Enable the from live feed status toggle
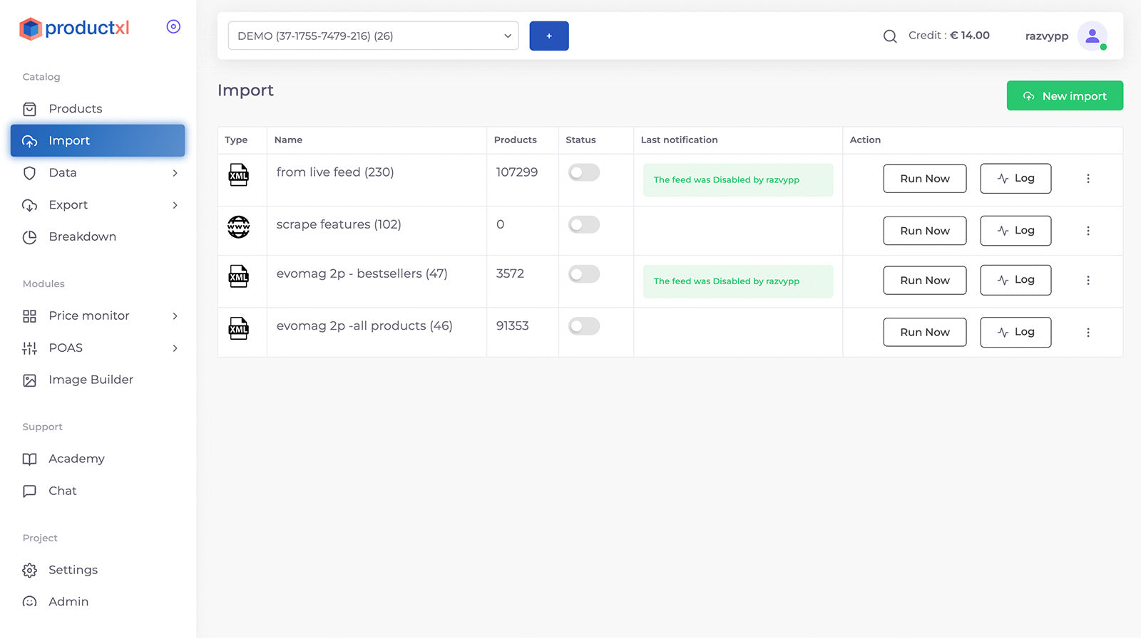1141x641 pixels. pos(583,172)
